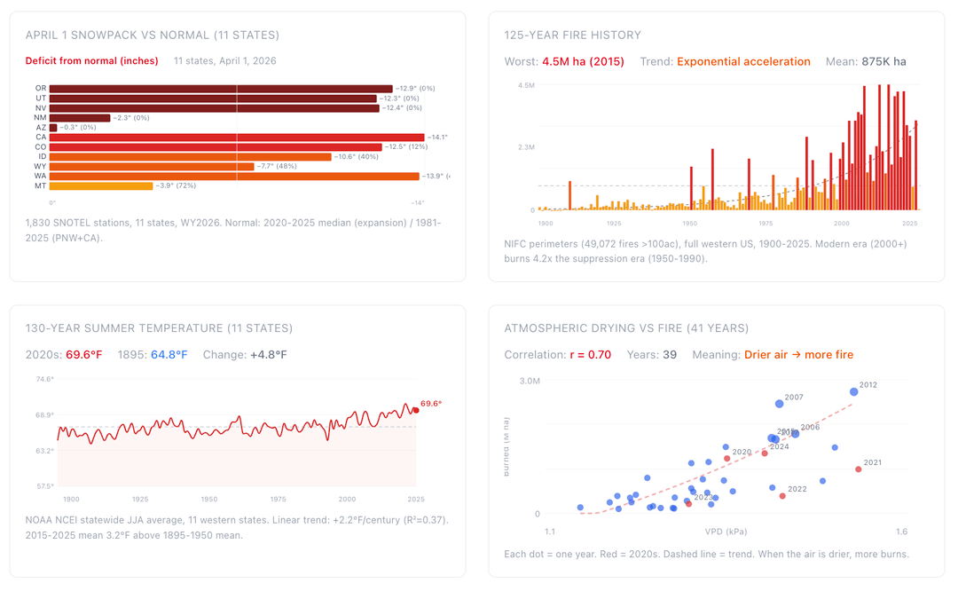The width and height of the screenshot is (958, 591).
Task: Select the "Drier air → more fire" text
Action: tap(798, 355)
